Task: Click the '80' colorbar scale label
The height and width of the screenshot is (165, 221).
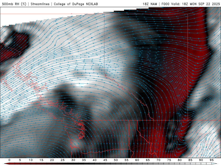Action: [x=180, y=160]
